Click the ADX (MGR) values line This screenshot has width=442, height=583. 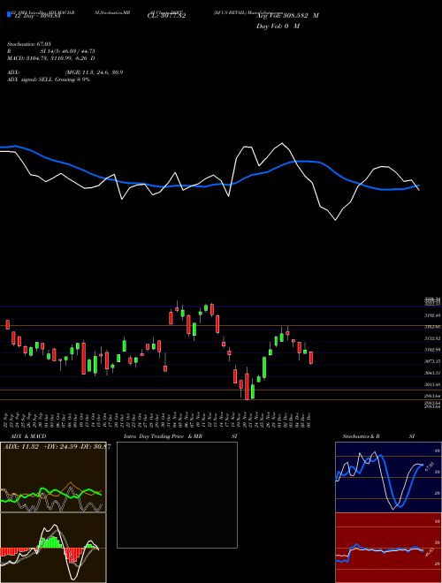(65, 72)
